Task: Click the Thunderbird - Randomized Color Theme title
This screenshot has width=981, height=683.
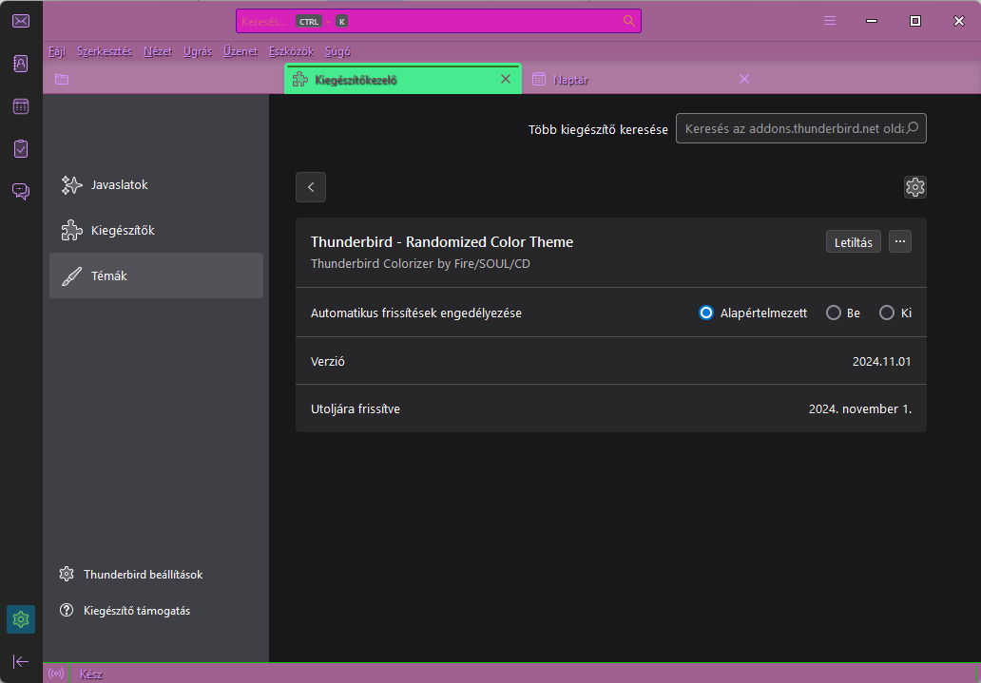Action: [442, 242]
